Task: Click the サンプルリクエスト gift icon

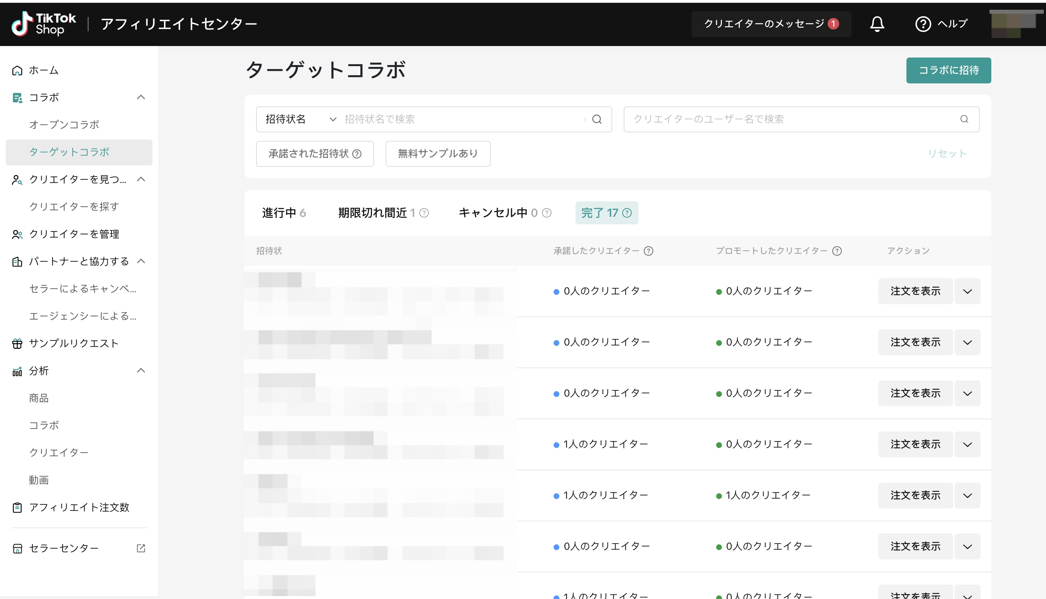Action: 17,343
